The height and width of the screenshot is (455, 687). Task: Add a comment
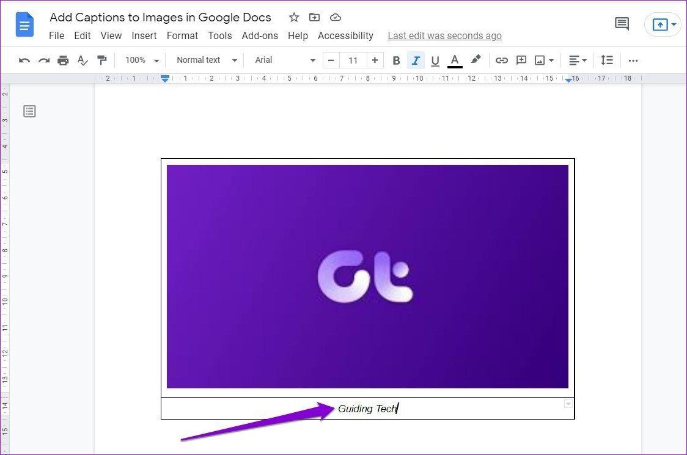coord(521,60)
